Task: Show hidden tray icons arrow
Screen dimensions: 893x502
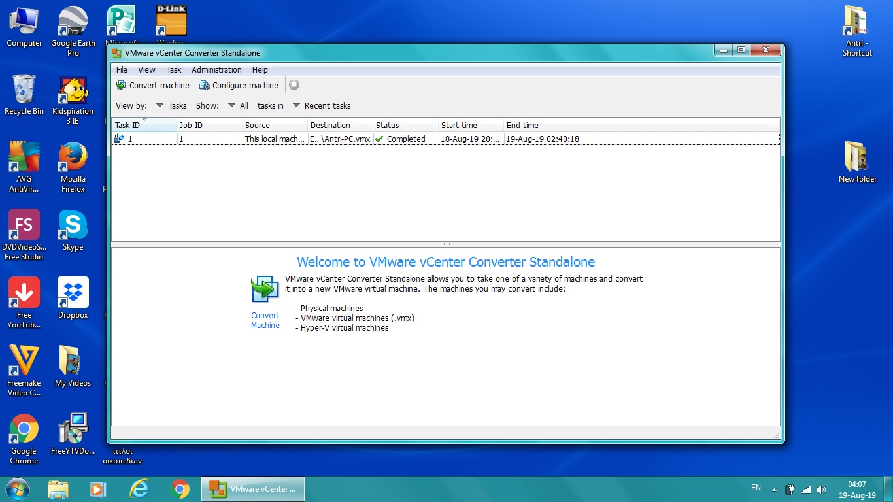Action: tap(775, 490)
